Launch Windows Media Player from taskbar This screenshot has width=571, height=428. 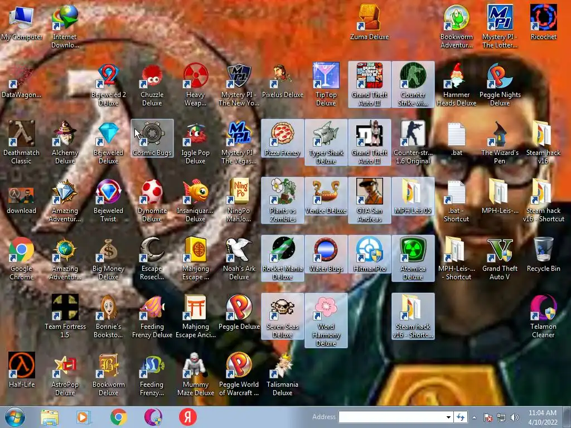coord(84,417)
